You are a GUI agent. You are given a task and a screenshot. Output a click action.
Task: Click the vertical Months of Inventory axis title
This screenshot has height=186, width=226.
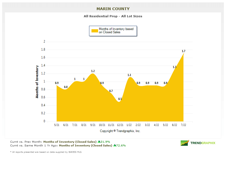point(37,82)
